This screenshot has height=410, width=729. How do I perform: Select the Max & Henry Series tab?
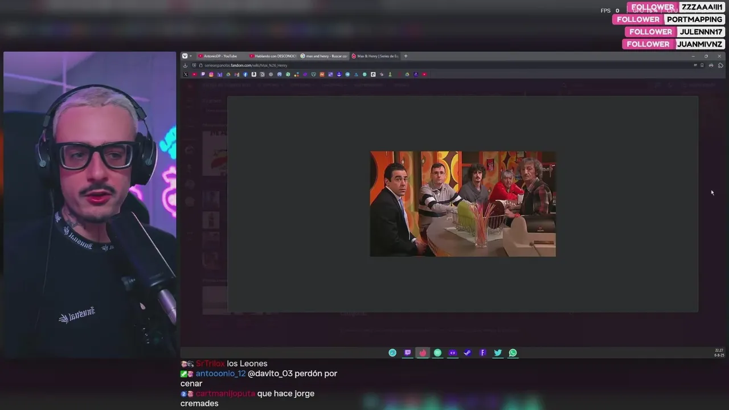point(375,56)
